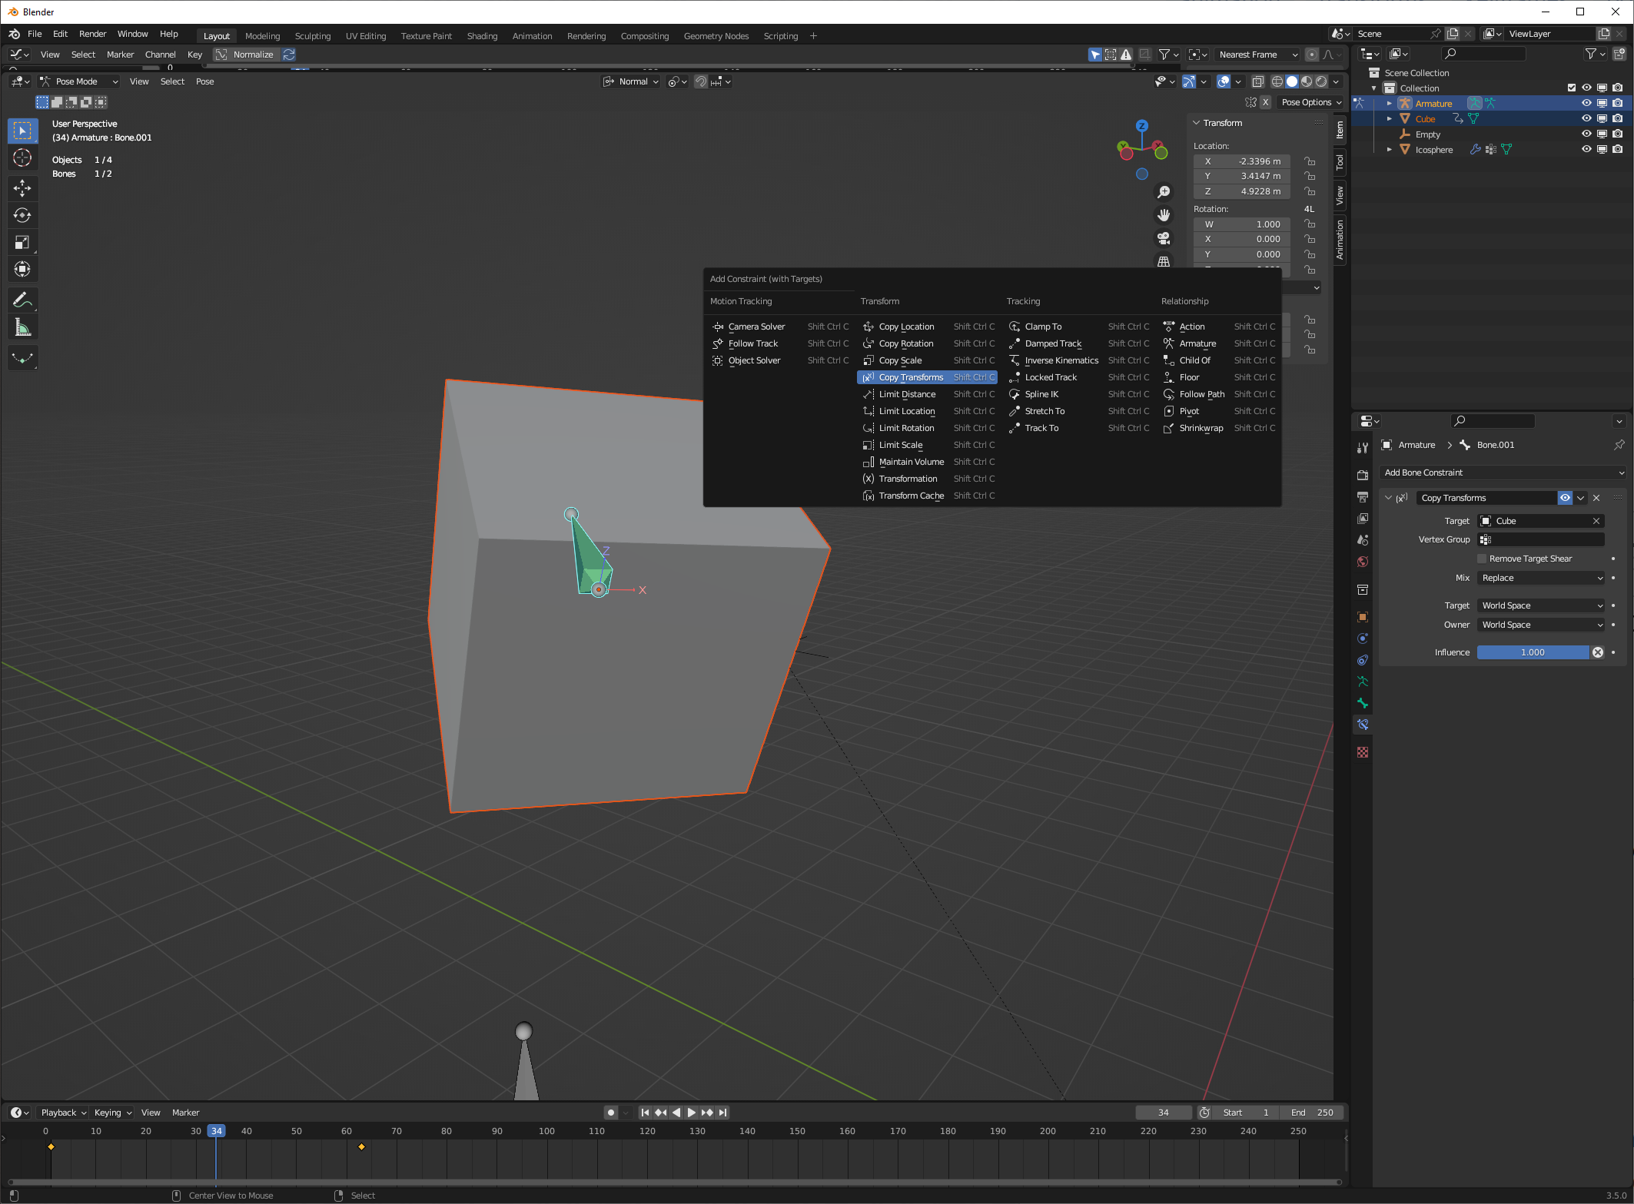Choose Inverse Kinematics constraint

(1079, 360)
